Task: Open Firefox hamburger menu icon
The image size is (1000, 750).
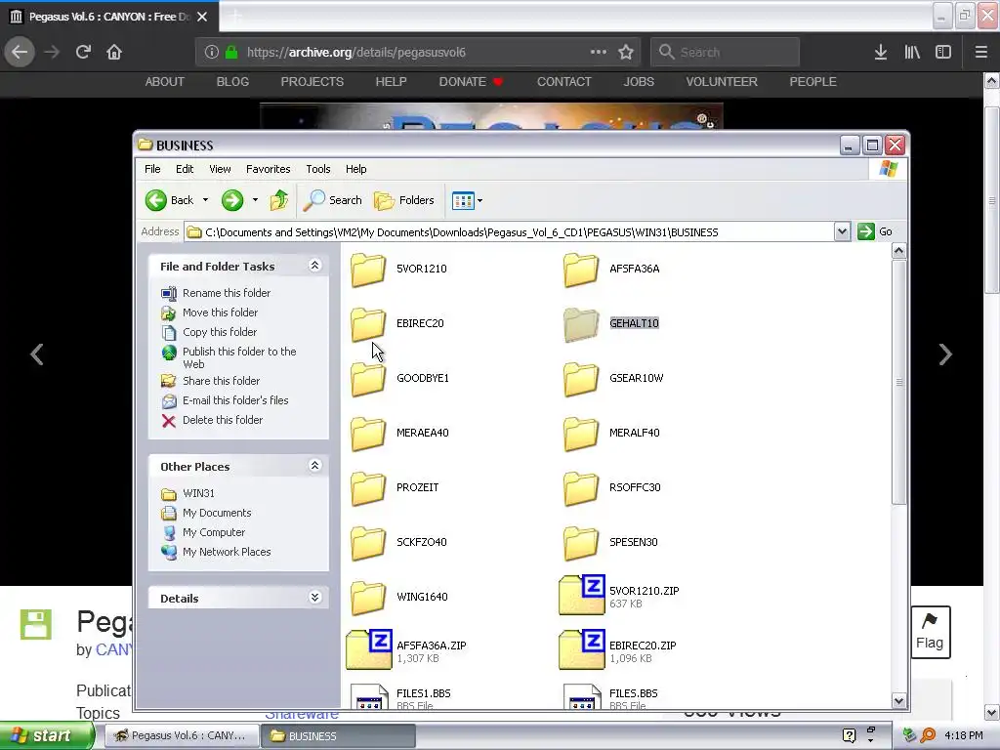Action: point(980,52)
